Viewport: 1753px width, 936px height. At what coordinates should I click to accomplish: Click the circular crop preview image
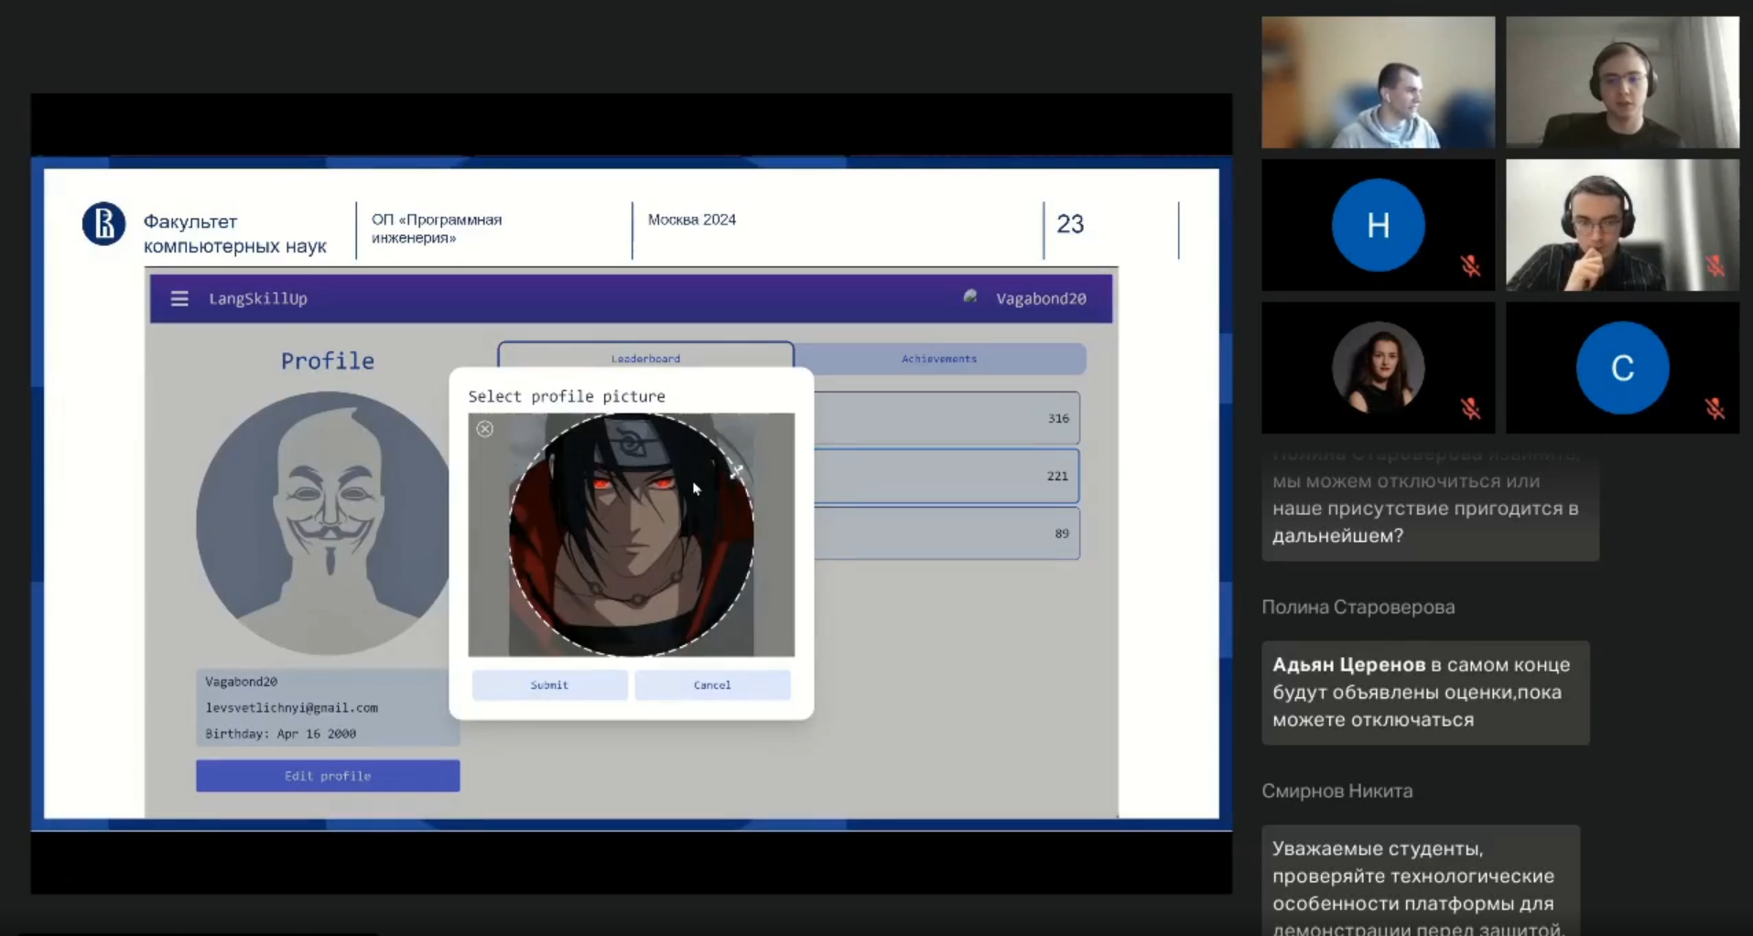pyautogui.click(x=632, y=535)
